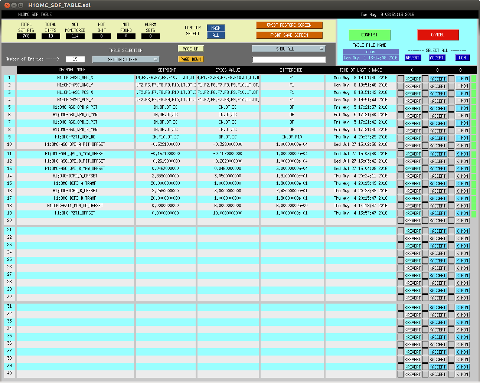Go to next page with PAGE DOWN
The width and height of the screenshot is (480, 383).
[190, 59]
